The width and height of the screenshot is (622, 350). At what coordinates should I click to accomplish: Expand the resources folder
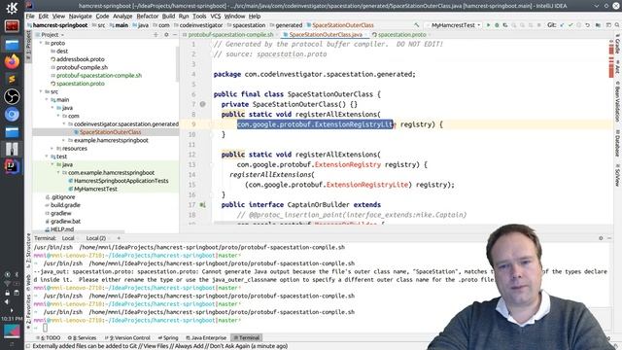click(x=52, y=149)
